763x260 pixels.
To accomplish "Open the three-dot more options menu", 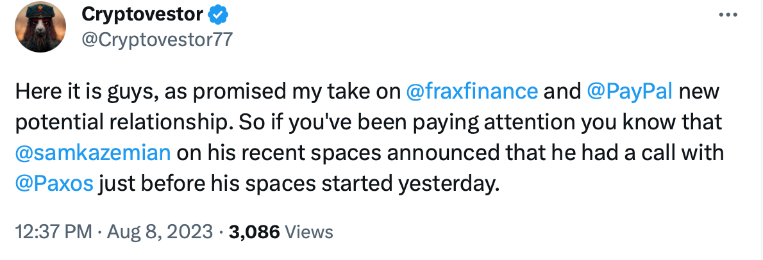I will coord(728,15).
